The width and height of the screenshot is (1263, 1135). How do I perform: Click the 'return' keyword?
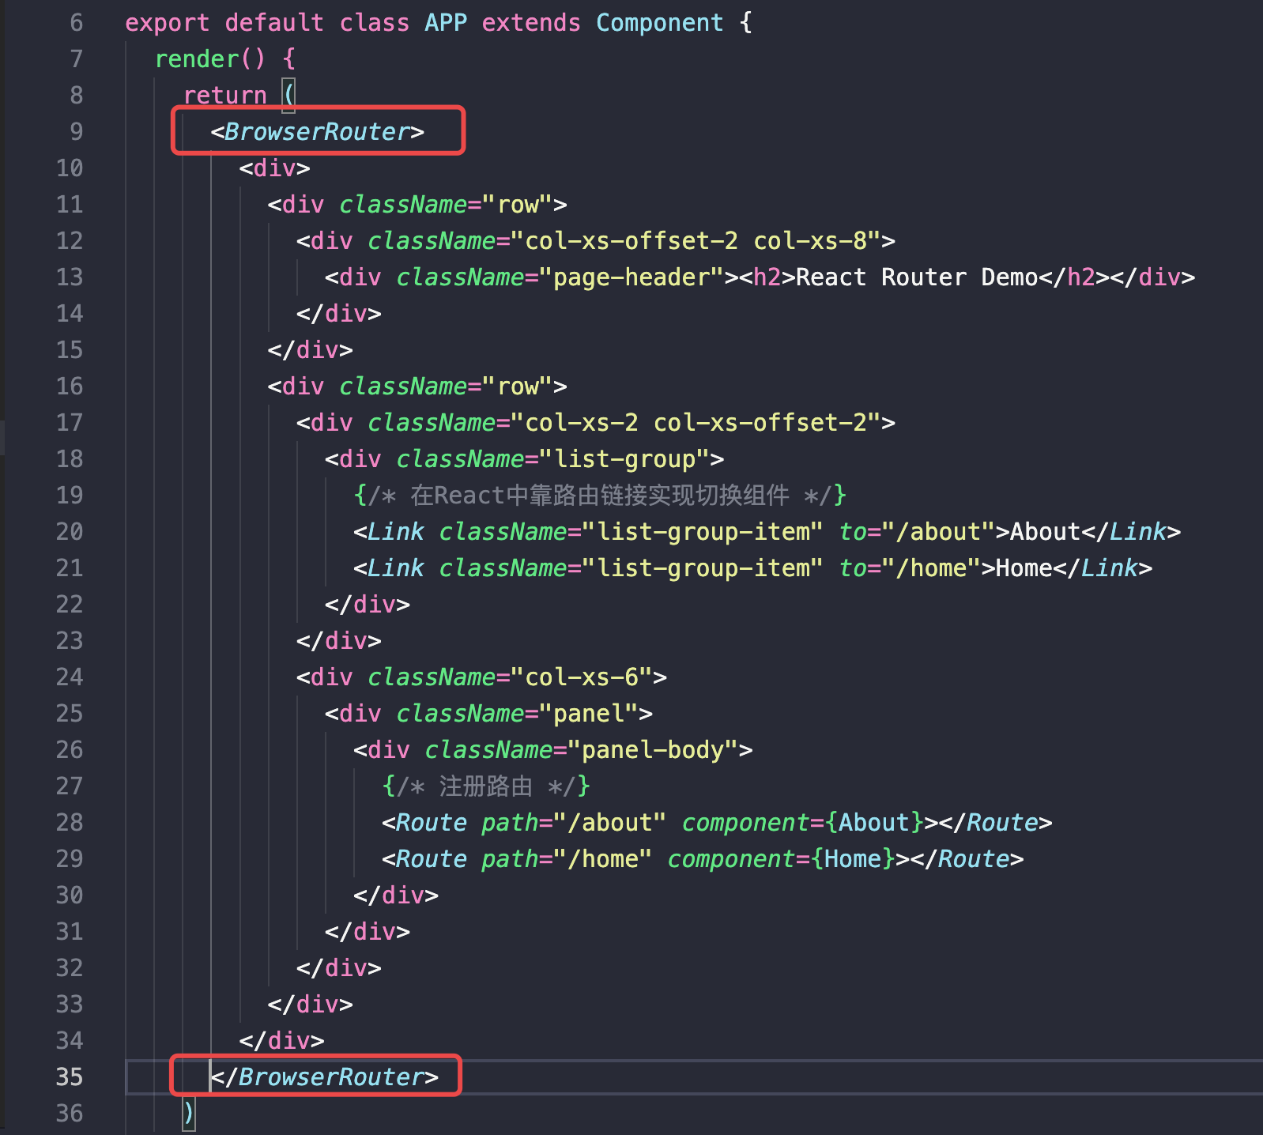(x=225, y=96)
